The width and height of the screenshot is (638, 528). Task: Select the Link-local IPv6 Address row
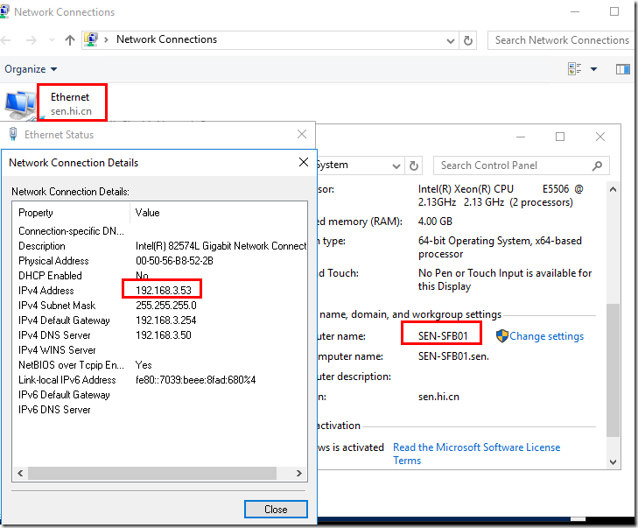(159, 380)
